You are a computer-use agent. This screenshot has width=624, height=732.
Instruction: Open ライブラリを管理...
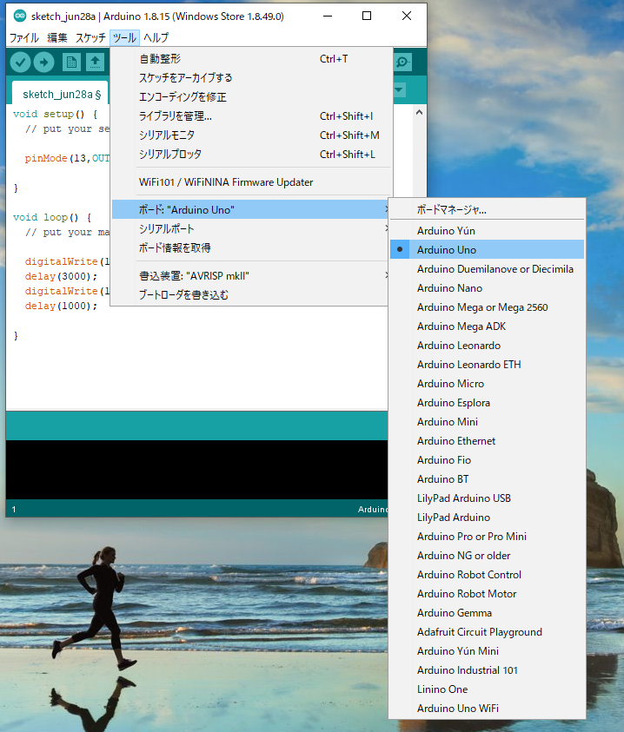[251, 116]
